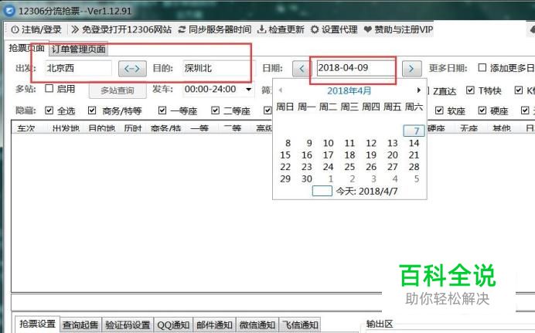This screenshot has height=333, width=535.
Task: Go to next day with > button
Action: tap(412, 69)
